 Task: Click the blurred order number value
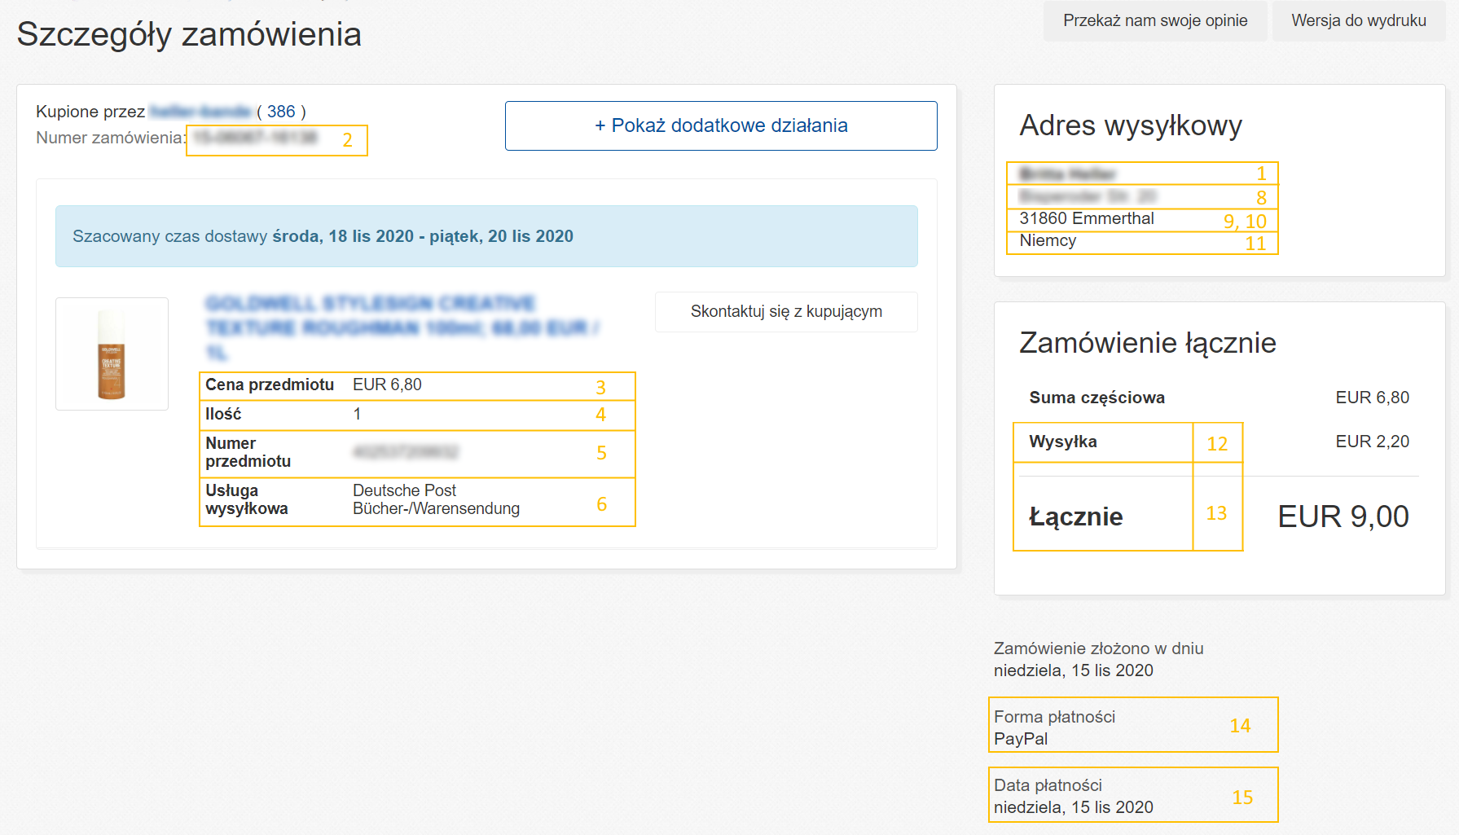255,138
